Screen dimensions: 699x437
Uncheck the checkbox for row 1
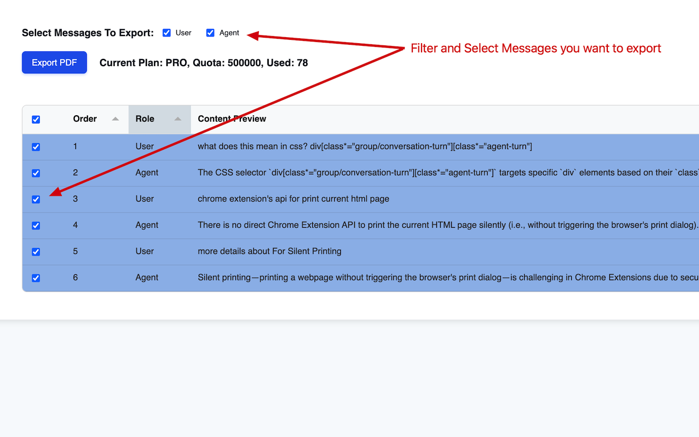[x=36, y=147]
